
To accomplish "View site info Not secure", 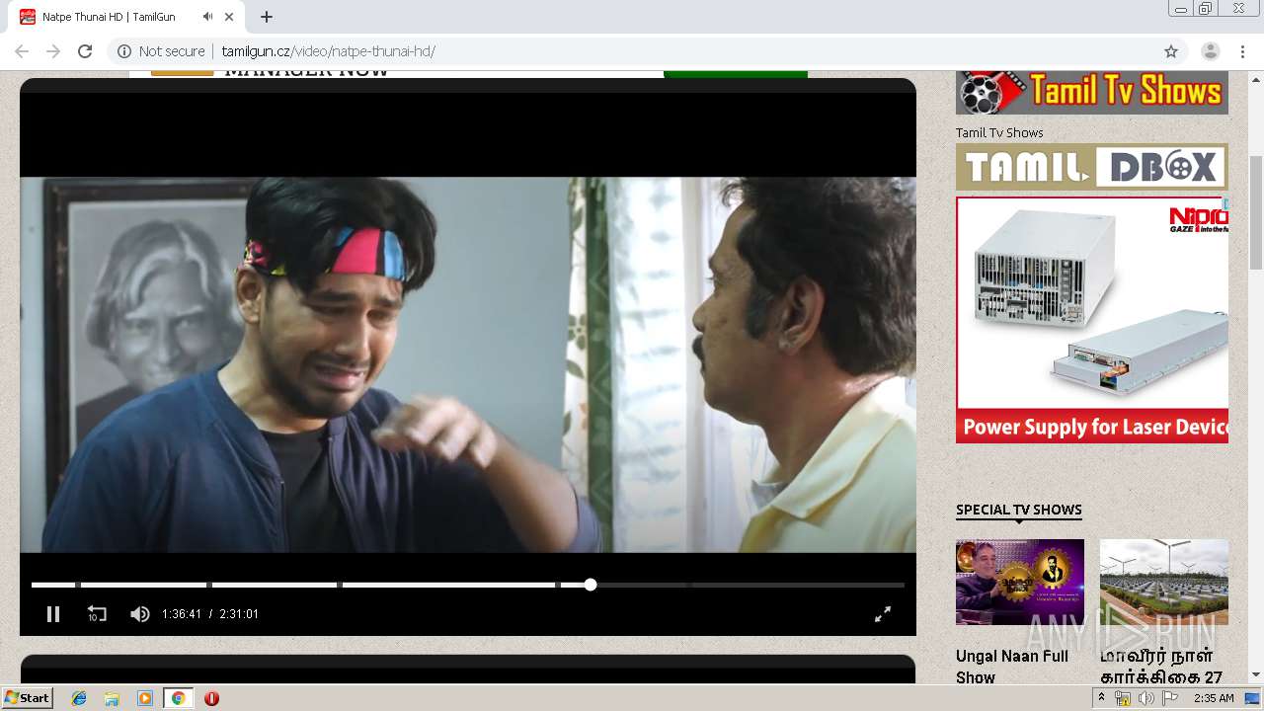I will (x=161, y=51).
